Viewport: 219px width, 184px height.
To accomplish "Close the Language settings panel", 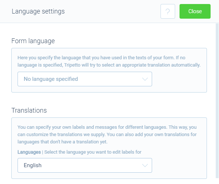I will point(195,11).
